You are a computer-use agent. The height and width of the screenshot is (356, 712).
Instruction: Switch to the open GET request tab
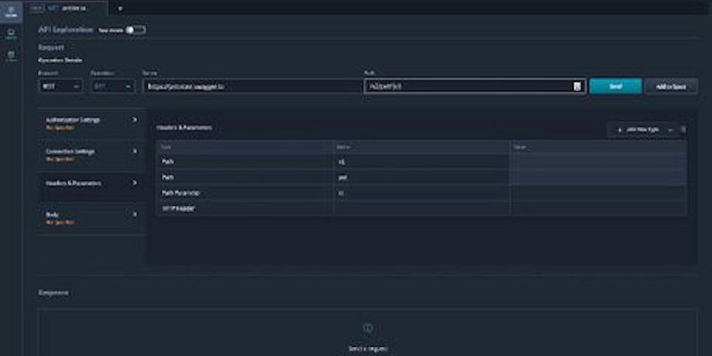point(66,8)
